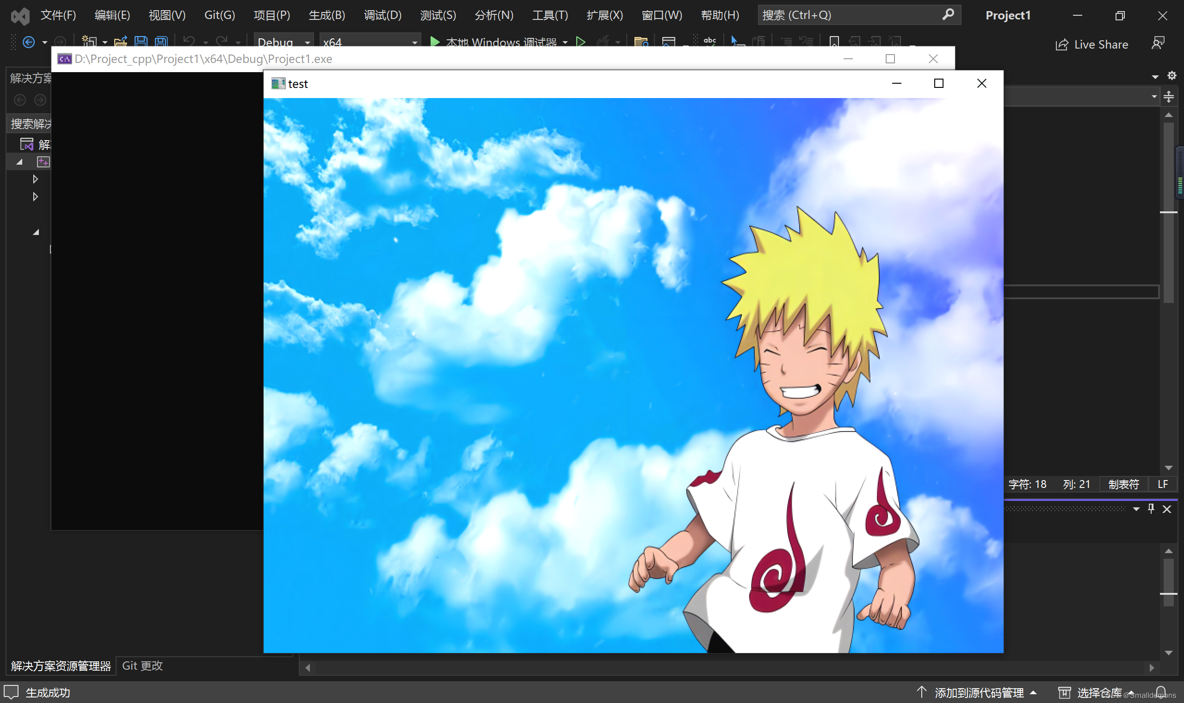
Task: Click the repository icon beside 选择仓库
Action: (x=1064, y=692)
